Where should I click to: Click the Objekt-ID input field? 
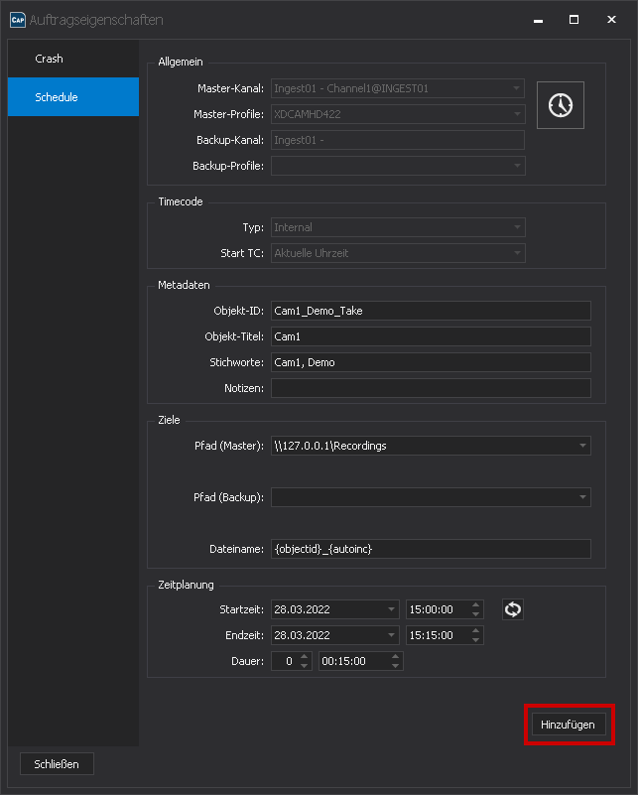(x=431, y=311)
